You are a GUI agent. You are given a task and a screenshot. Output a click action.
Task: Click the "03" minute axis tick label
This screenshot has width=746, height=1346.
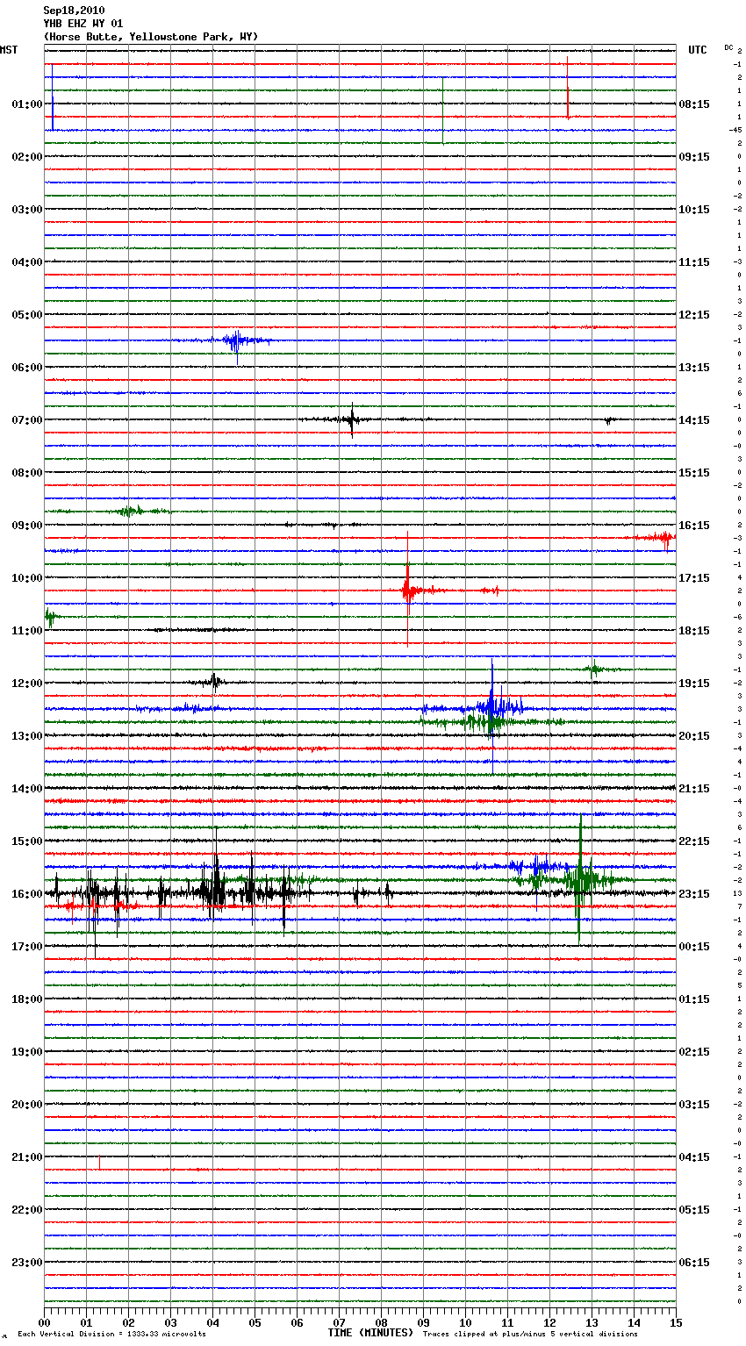pos(170,1321)
